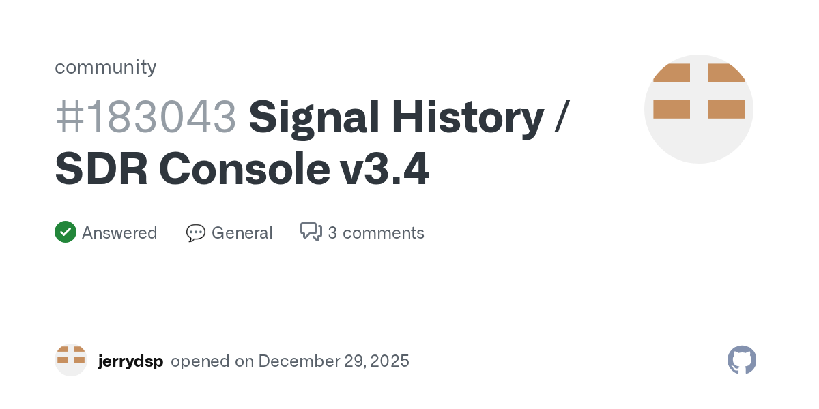Click the comments double-bubble icon
The image size is (819, 409).
pyautogui.click(x=311, y=232)
